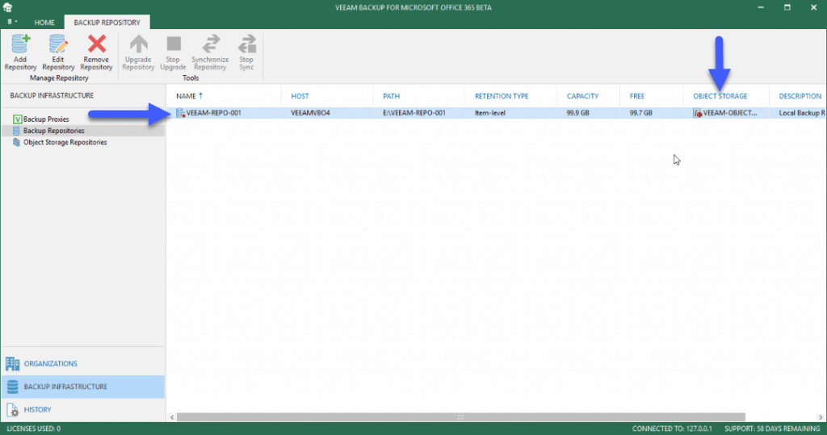Select the BACKUP REPOSITORY ribbon tab
This screenshot has height=435, width=827.
coord(107,23)
